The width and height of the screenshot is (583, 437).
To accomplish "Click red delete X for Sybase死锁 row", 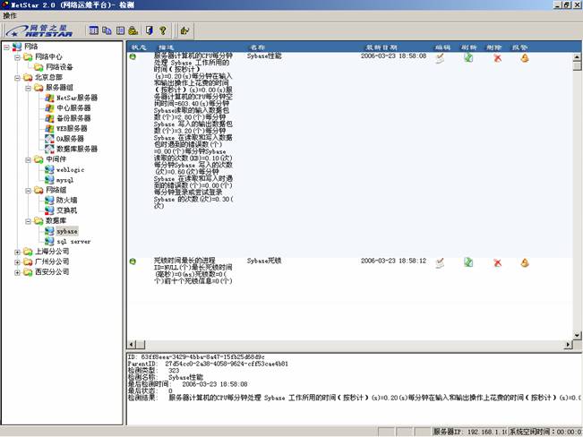I will tap(498, 263).
